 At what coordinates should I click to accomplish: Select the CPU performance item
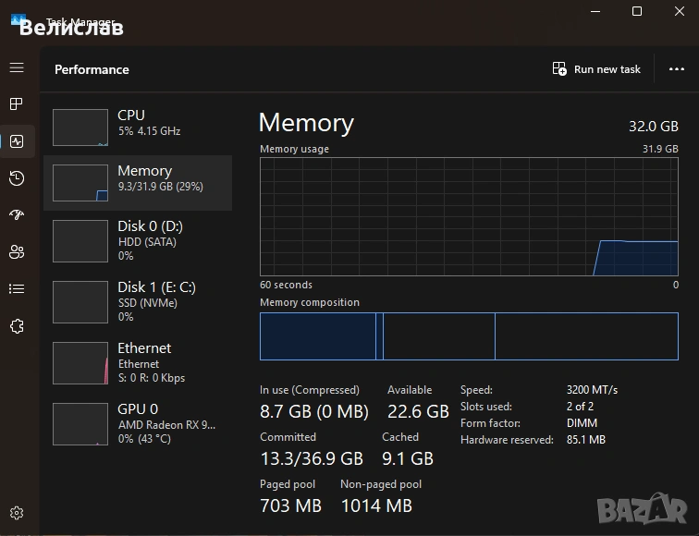[x=137, y=127]
